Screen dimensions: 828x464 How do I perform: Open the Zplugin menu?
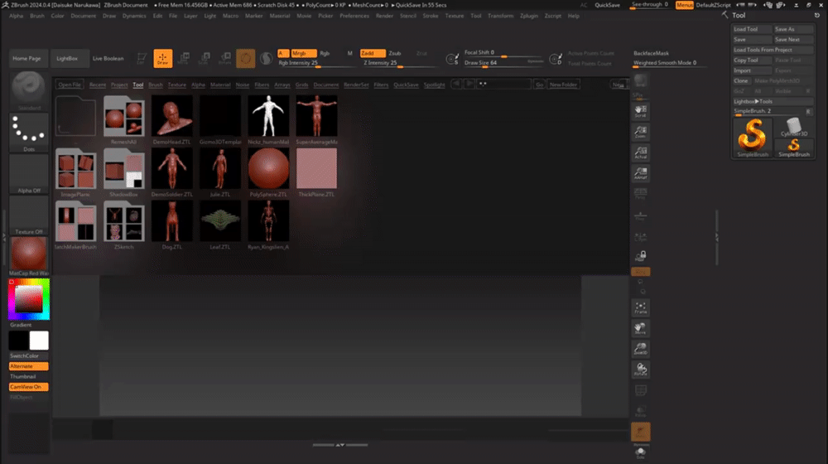[528, 16]
